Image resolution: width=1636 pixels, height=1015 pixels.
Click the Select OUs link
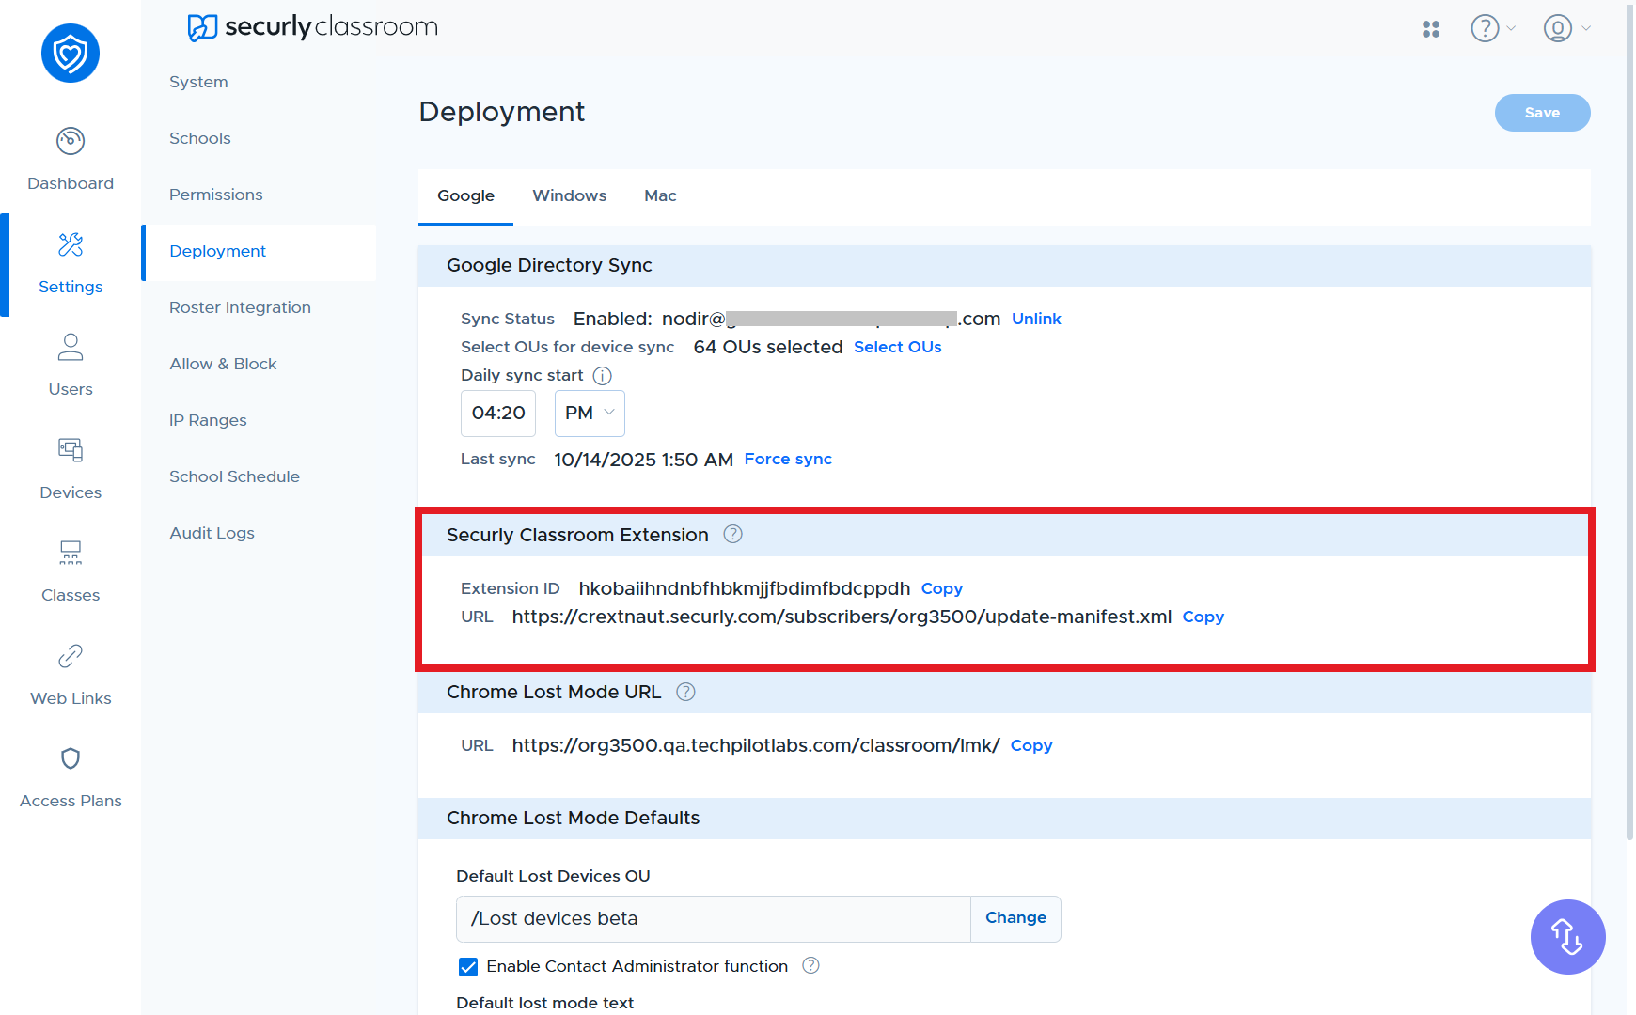[897, 347]
